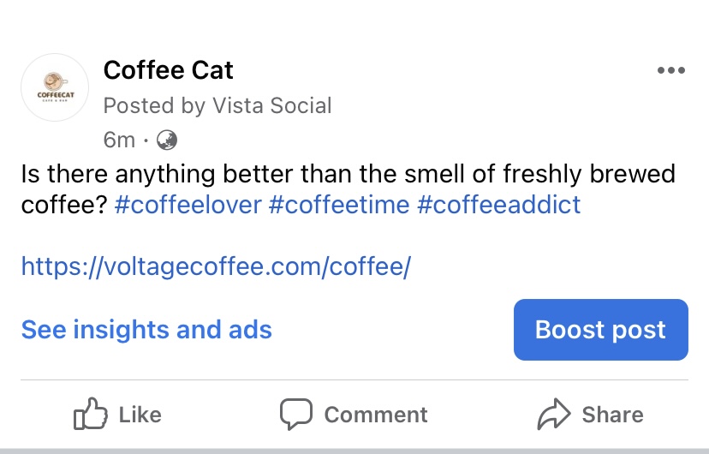The image size is (709, 454).
Task: Click the Comment label text
Action: (x=376, y=415)
